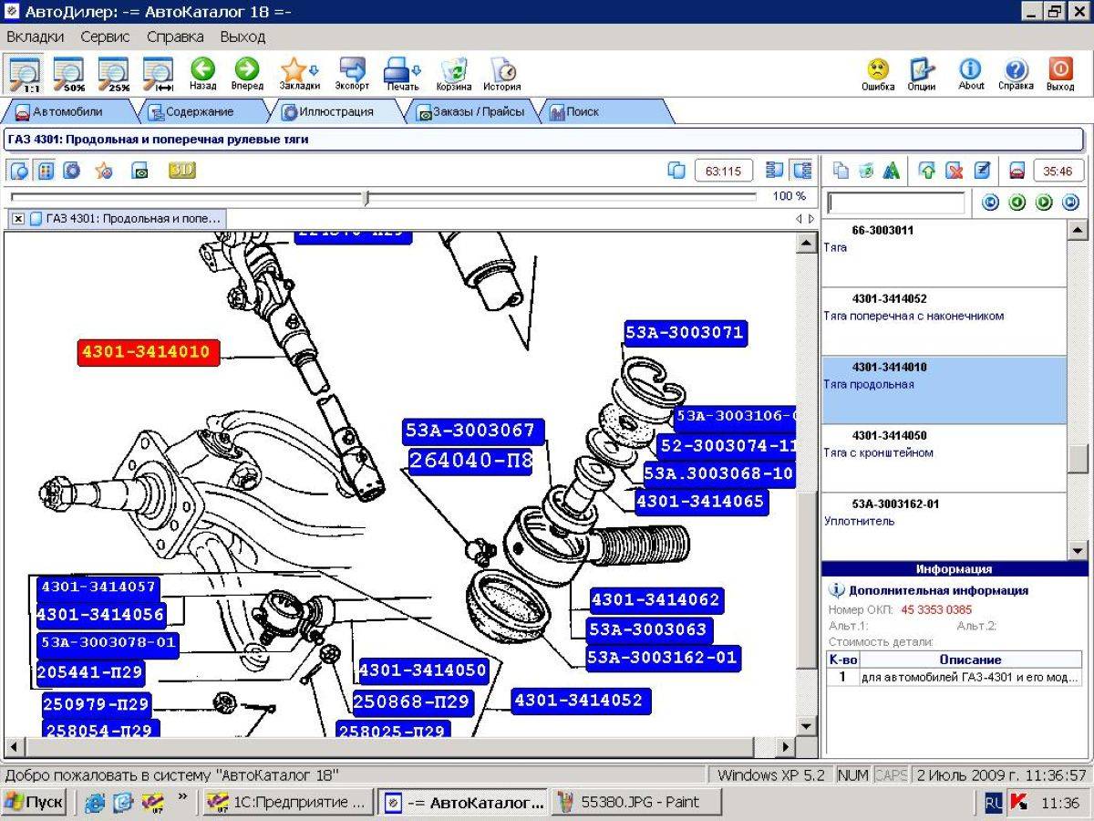
Task: Click the Пуск start button
Action: pos(35,803)
